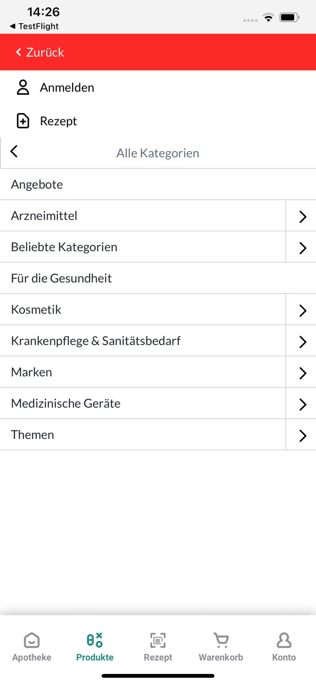Open the Konto profile icon

[x=284, y=640]
